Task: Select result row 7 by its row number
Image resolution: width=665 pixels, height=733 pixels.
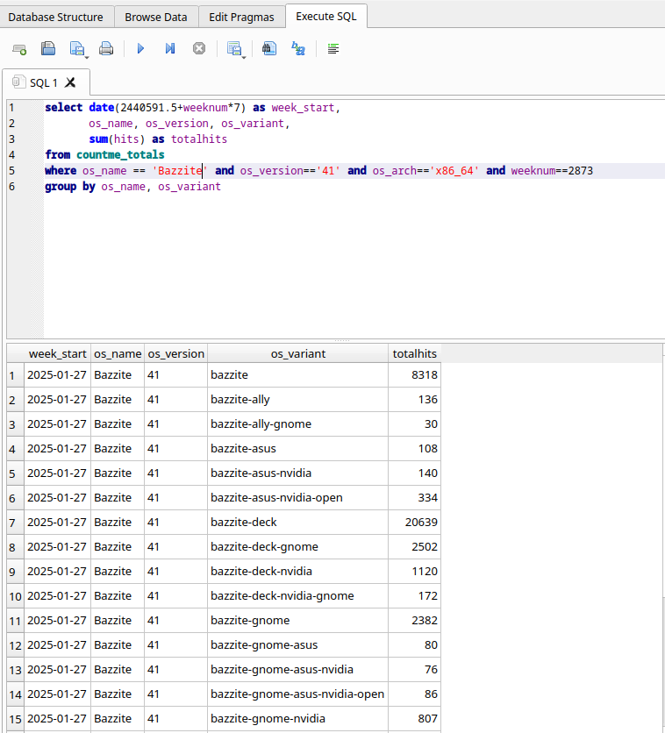Action: point(12,523)
